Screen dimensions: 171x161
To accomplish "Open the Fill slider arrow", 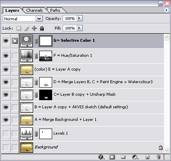I will click(80, 28).
